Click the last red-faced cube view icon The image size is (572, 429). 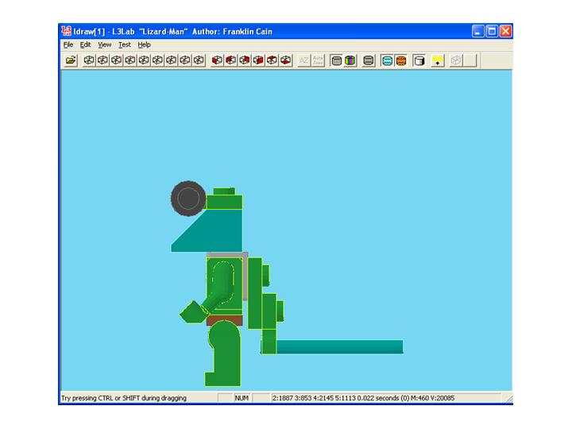click(285, 60)
